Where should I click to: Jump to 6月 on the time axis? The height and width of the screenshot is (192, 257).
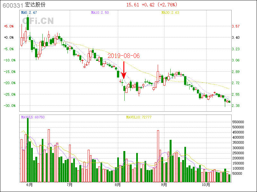tap(29, 185)
